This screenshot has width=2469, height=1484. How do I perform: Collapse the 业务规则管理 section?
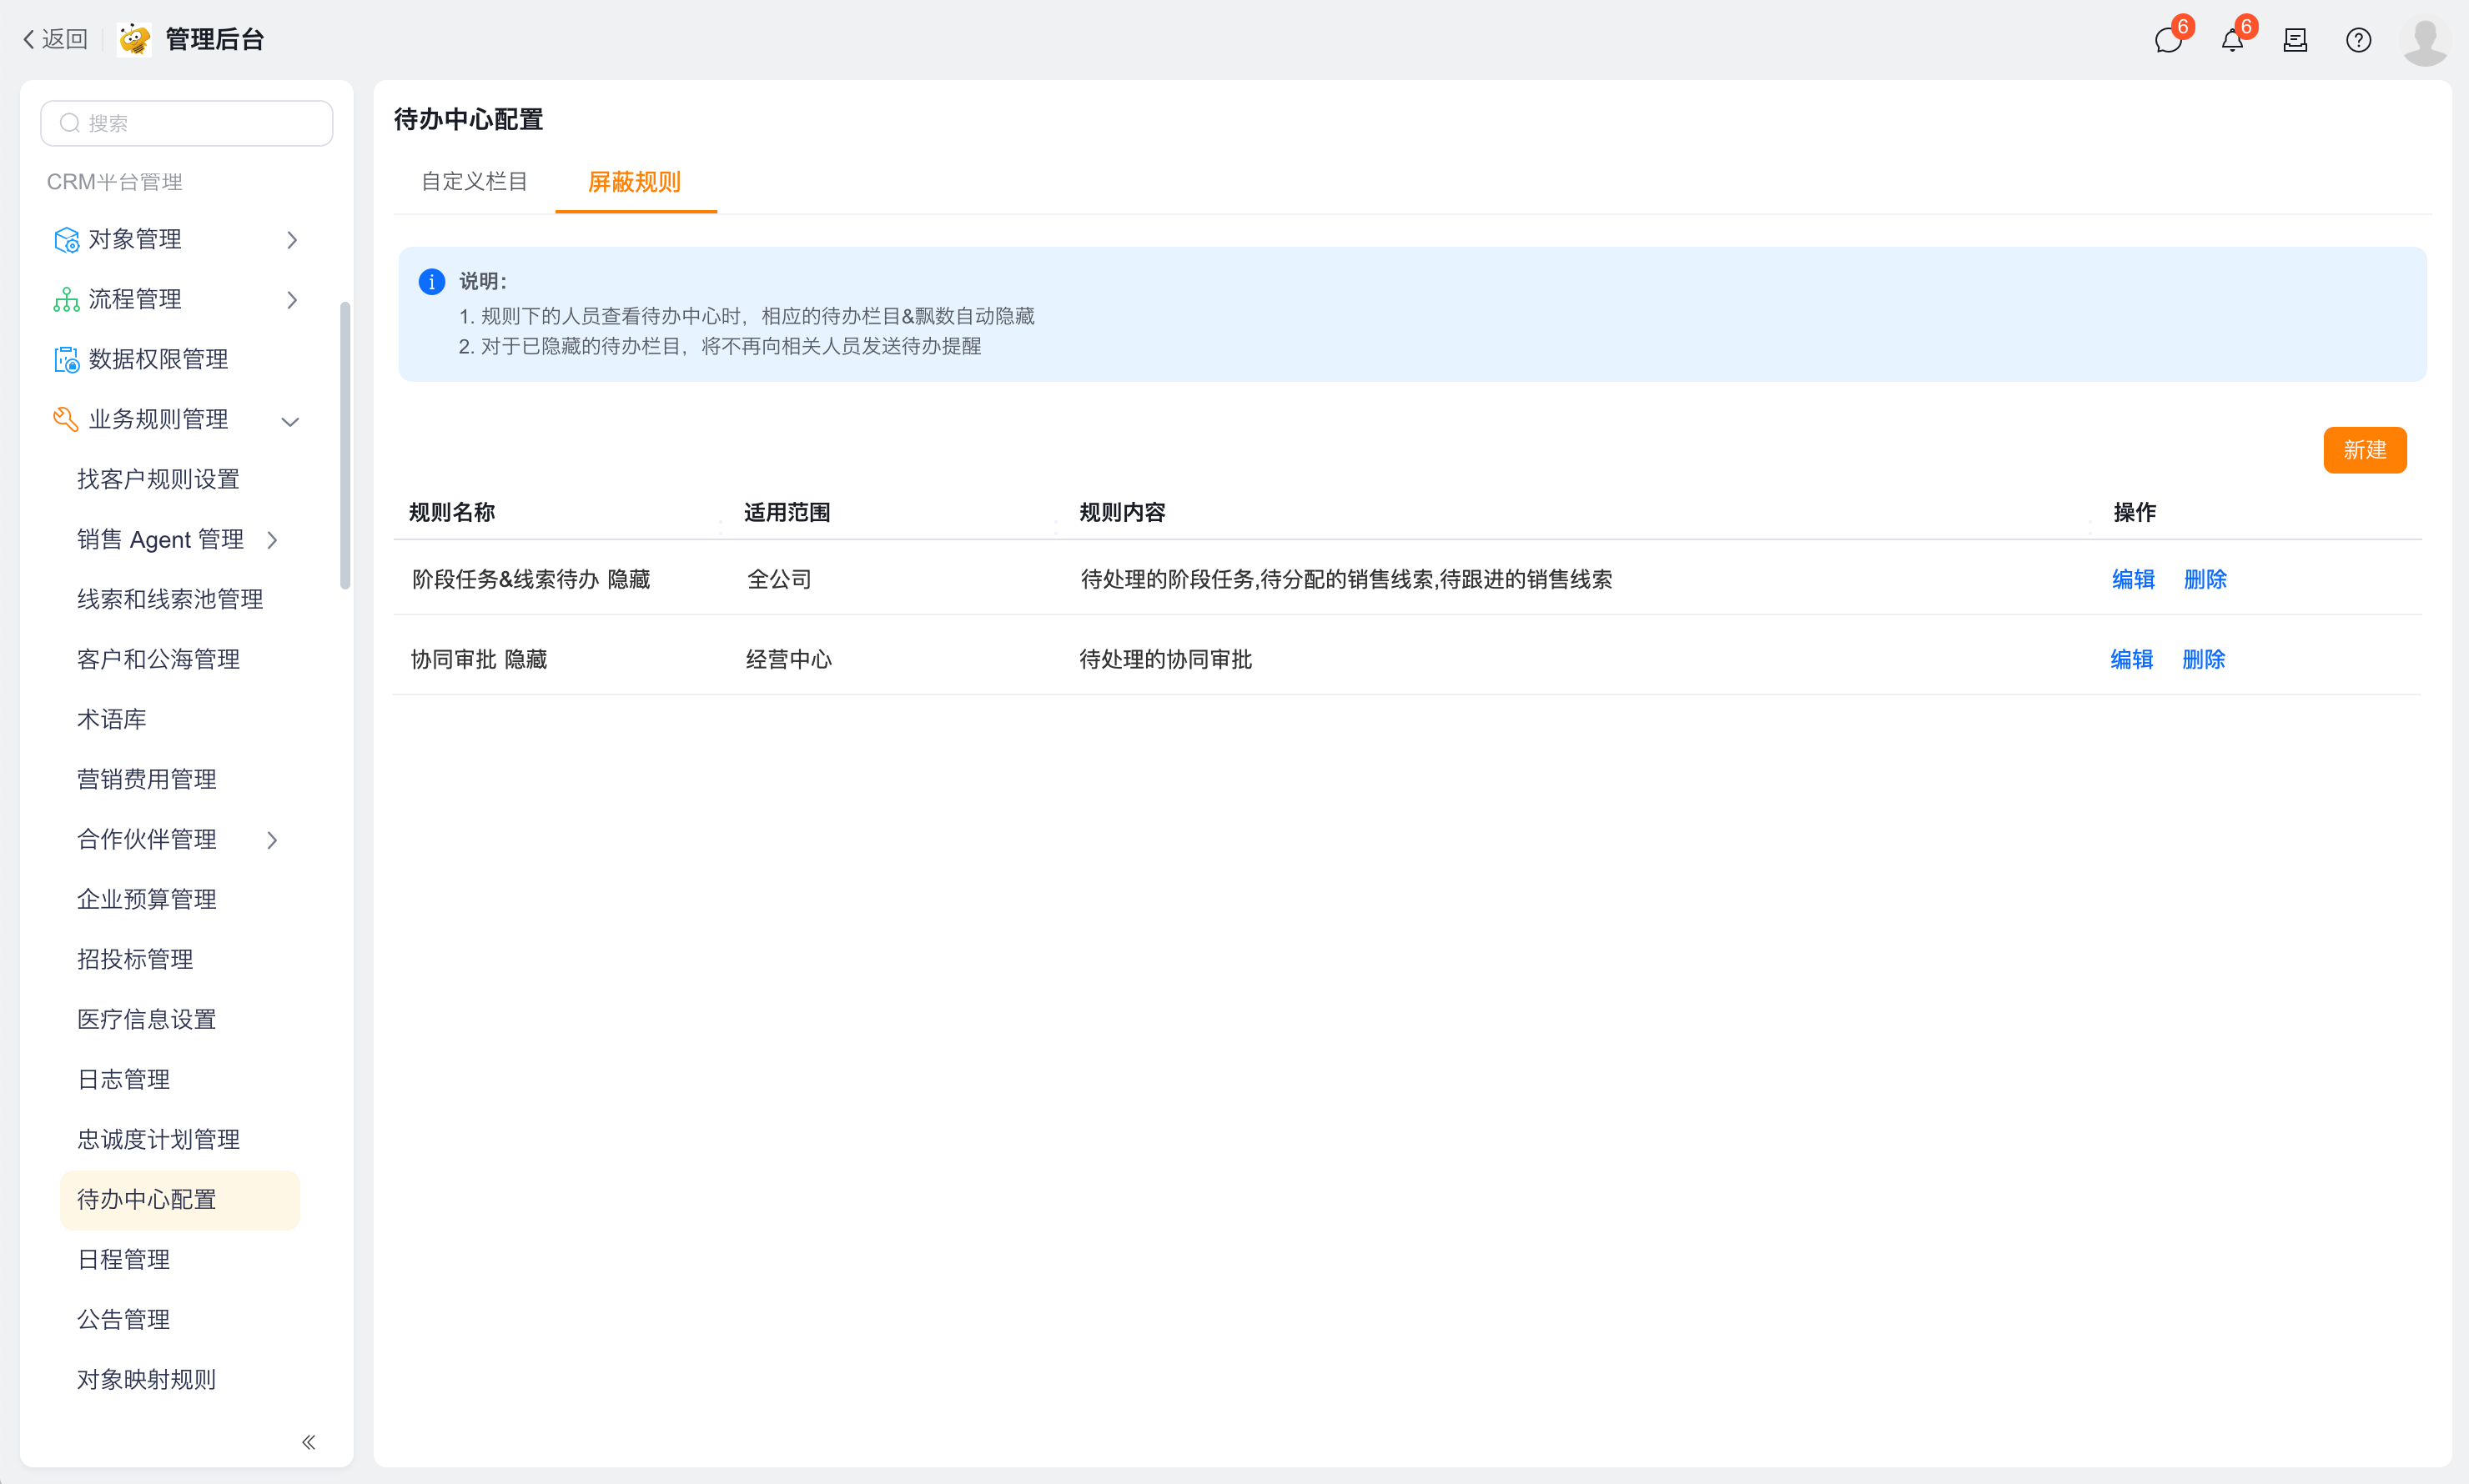(x=290, y=421)
